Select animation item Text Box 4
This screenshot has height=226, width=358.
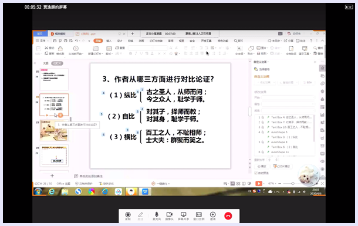(x=285, y=117)
